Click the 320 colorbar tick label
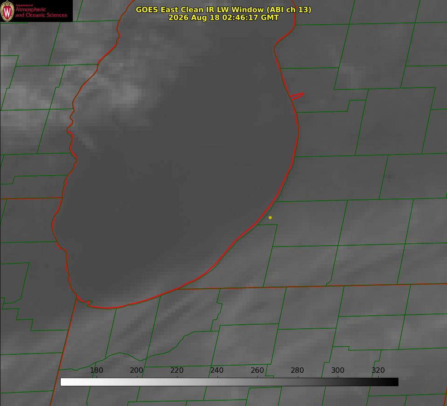This screenshot has width=447, height=406. point(378,370)
